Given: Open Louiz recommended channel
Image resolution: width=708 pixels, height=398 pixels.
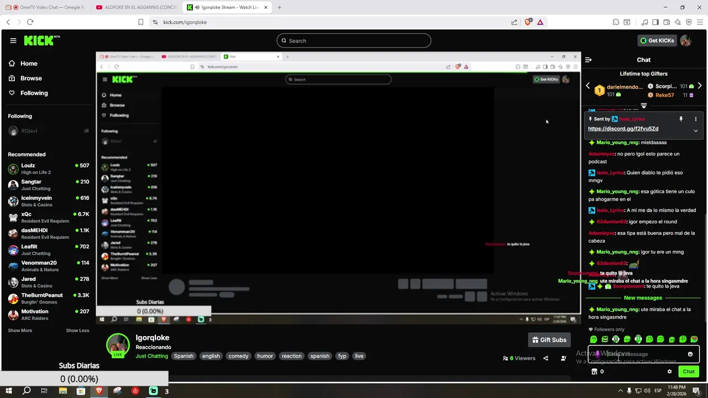Looking at the screenshot, I should click(x=49, y=169).
